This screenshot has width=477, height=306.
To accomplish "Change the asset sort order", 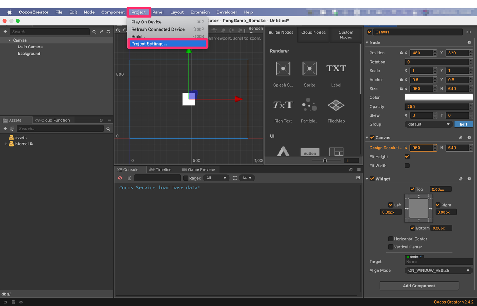I will click(12, 129).
